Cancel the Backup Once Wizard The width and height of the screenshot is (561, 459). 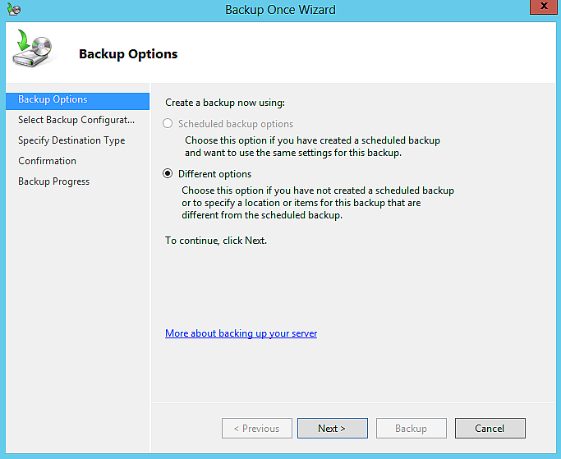coord(490,428)
